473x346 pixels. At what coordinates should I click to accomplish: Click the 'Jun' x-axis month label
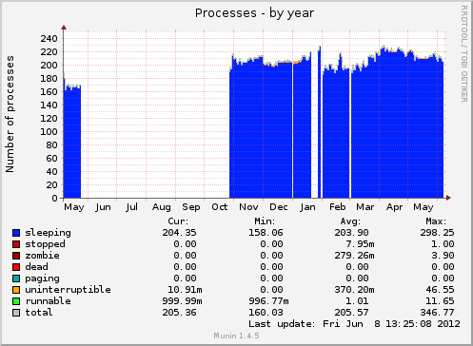[103, 207]
